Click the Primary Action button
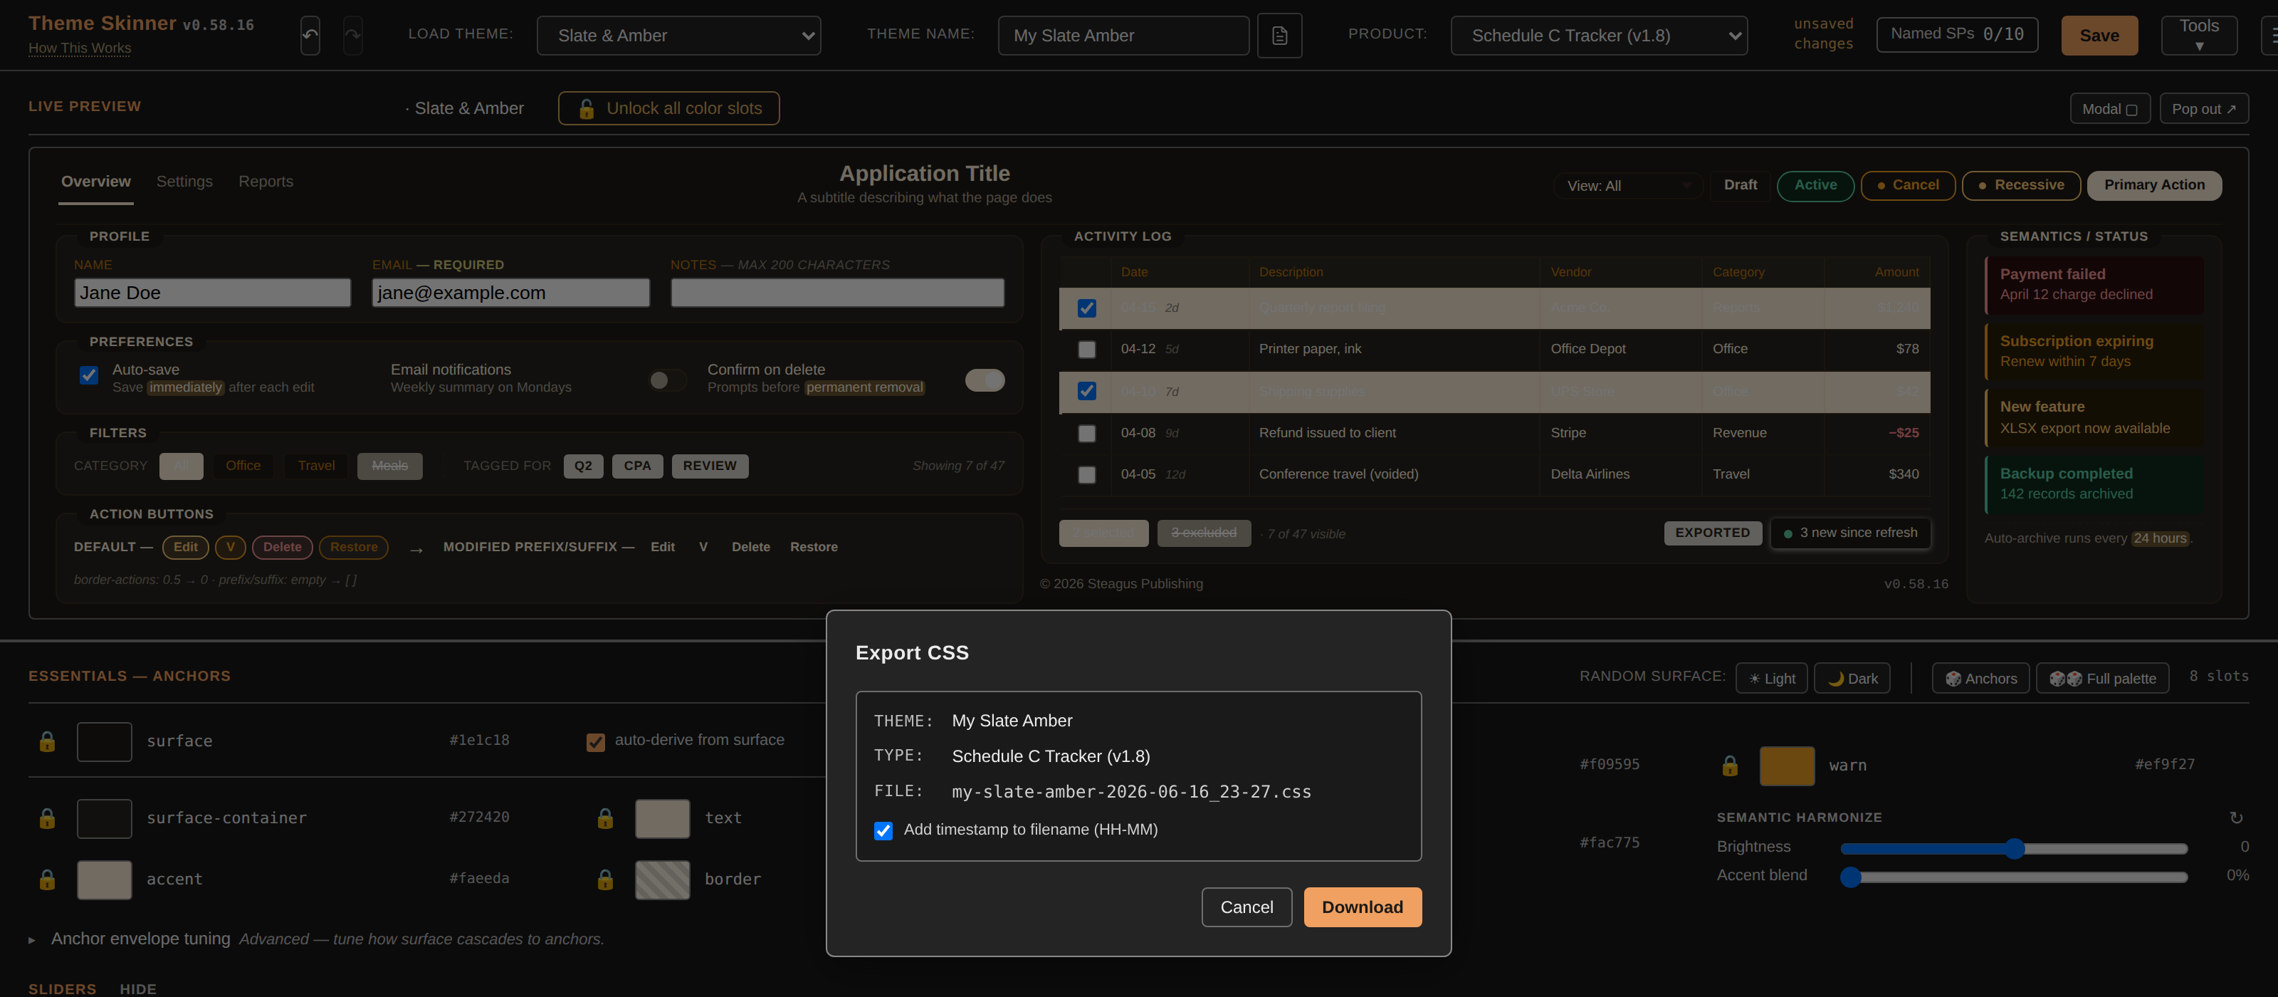This screenshot has height=997, width=2278. point(2153,186)
